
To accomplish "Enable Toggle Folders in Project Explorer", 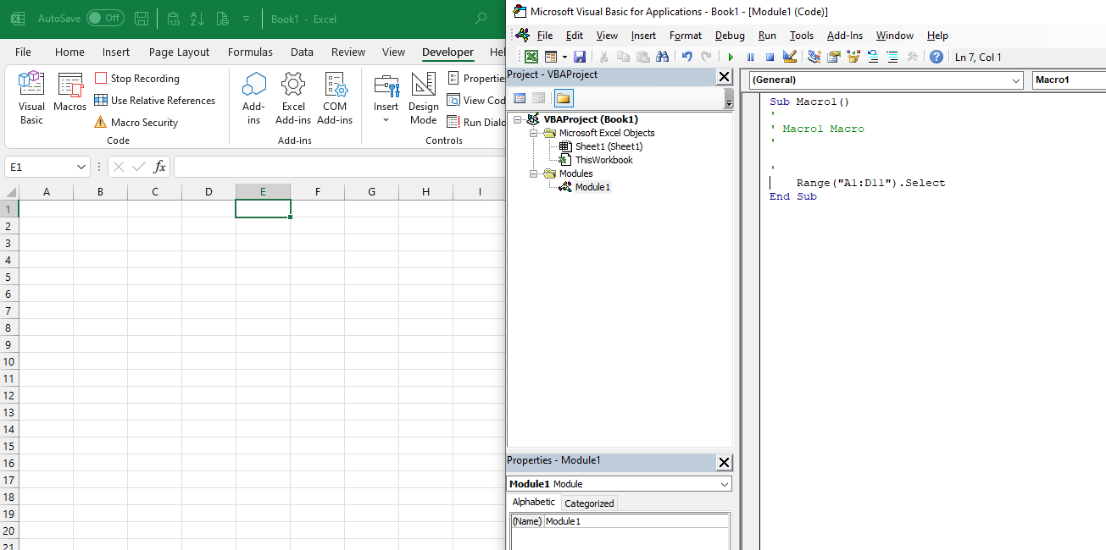I will (564, 99).
